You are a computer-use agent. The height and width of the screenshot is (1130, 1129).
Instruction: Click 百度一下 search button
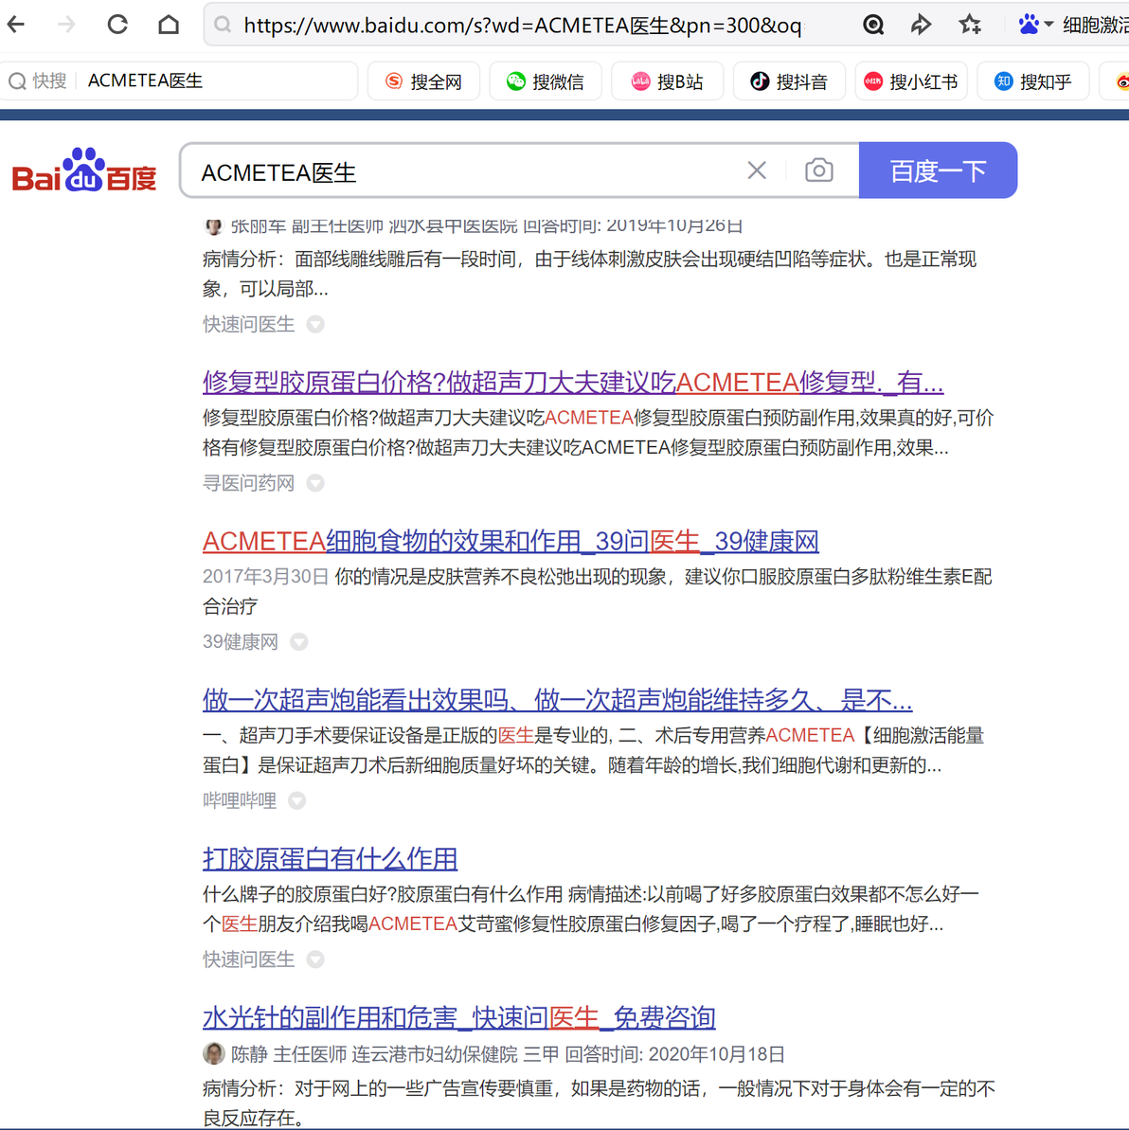coord(938,170)
